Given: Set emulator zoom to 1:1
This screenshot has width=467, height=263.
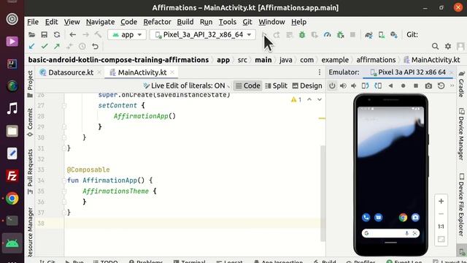Looking at the screenshot, I should [x=441, y=226].
